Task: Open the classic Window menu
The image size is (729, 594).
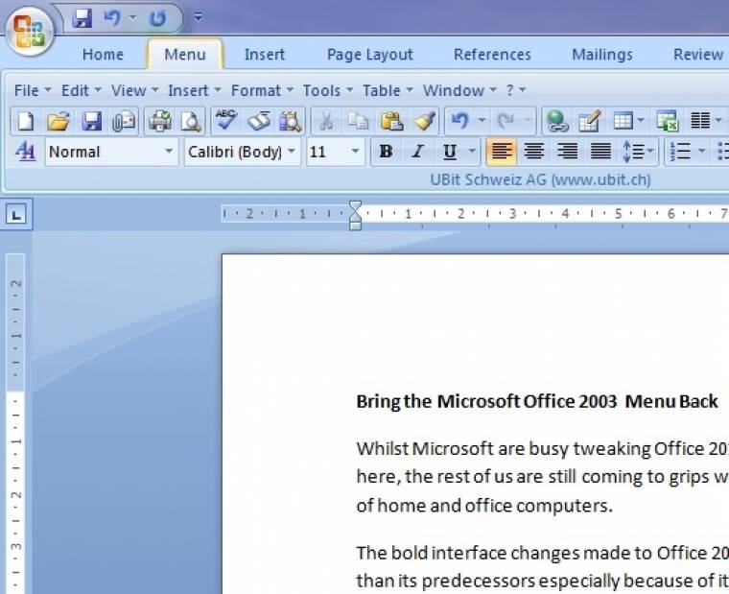Action: [459, 90]
